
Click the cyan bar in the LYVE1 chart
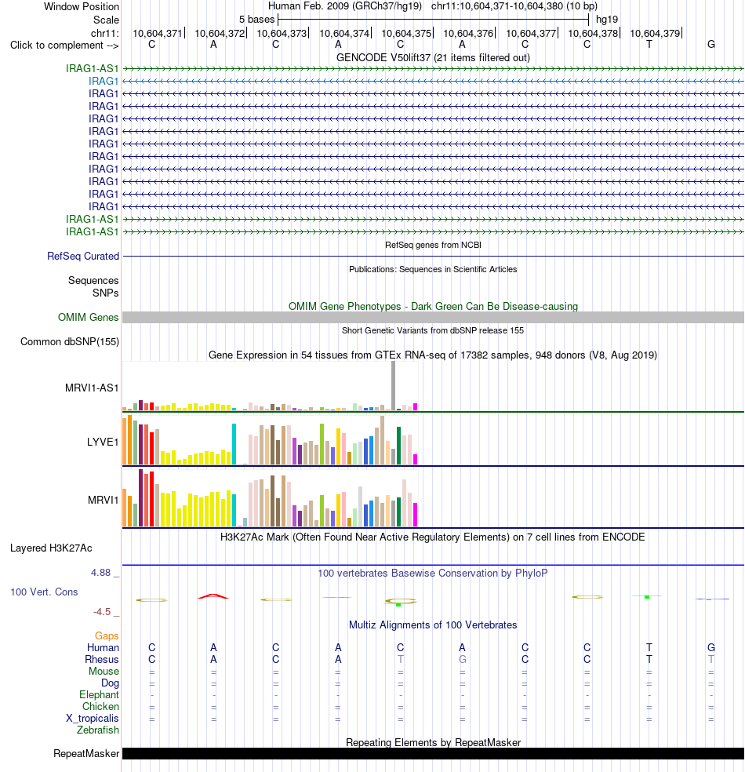coord(234,444)
